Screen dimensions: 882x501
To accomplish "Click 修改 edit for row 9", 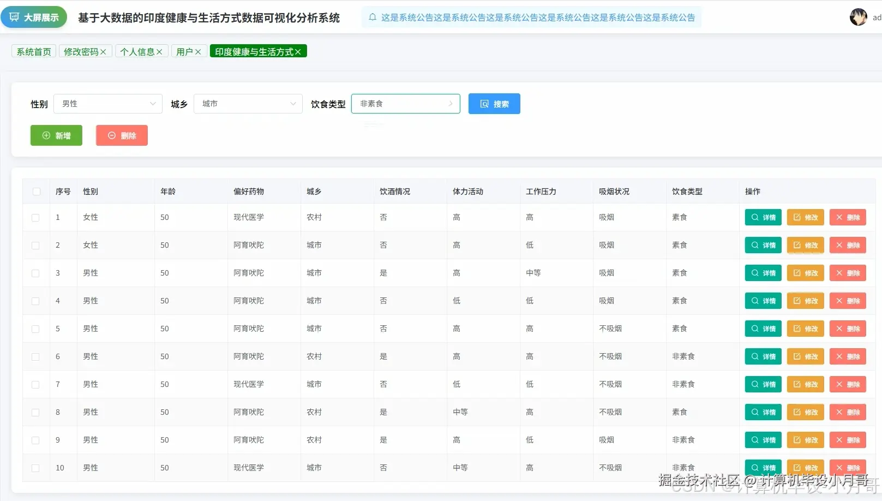I will (805, 440).
